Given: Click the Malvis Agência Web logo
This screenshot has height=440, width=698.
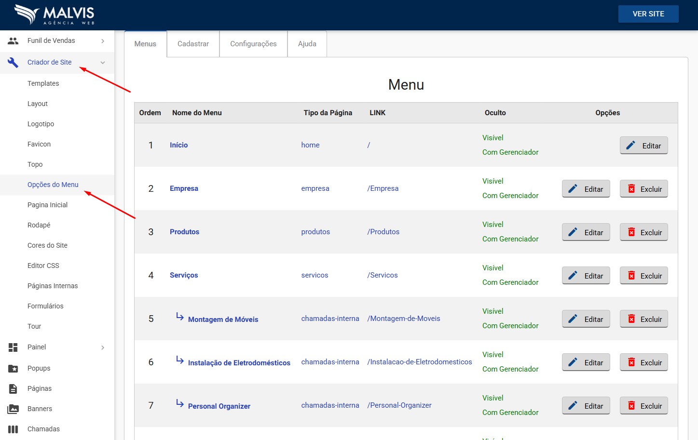Looking at the screenshot, I should pyautogui.click(x=55, y=14).
